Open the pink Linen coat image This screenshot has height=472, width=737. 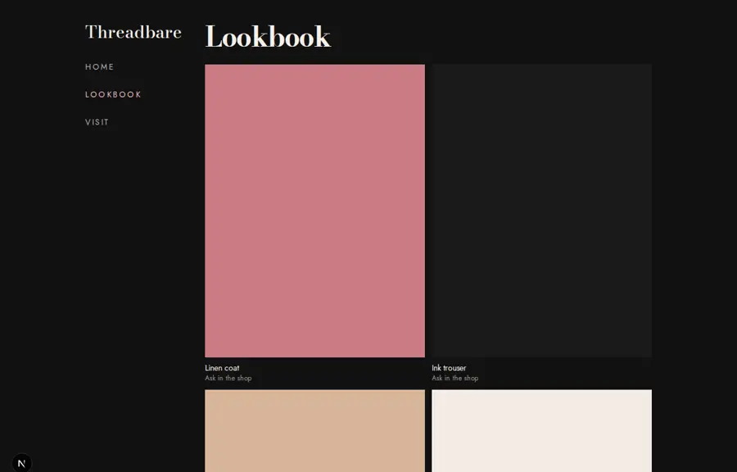click(314, 211)
